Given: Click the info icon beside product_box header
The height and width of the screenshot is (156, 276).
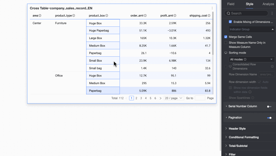Looking at the screenshot, I should click(107, 15).
